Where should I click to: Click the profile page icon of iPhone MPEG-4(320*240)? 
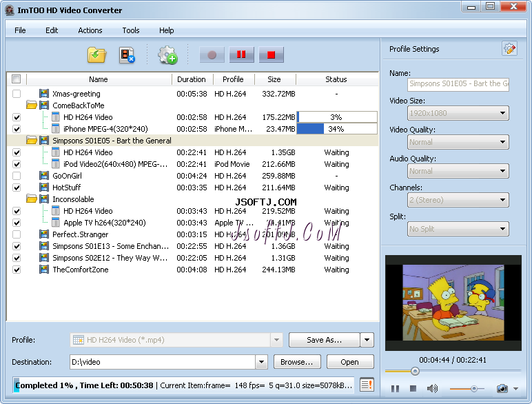(56, 129)
